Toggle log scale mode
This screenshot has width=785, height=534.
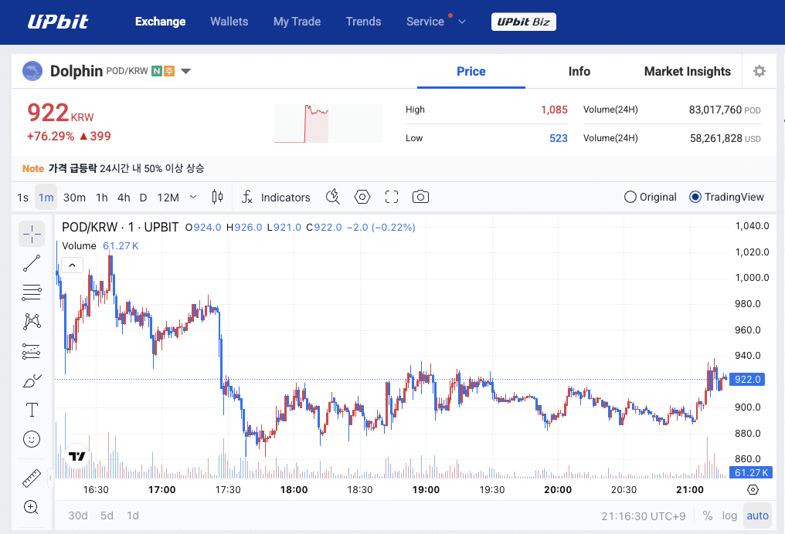(729, 515)
